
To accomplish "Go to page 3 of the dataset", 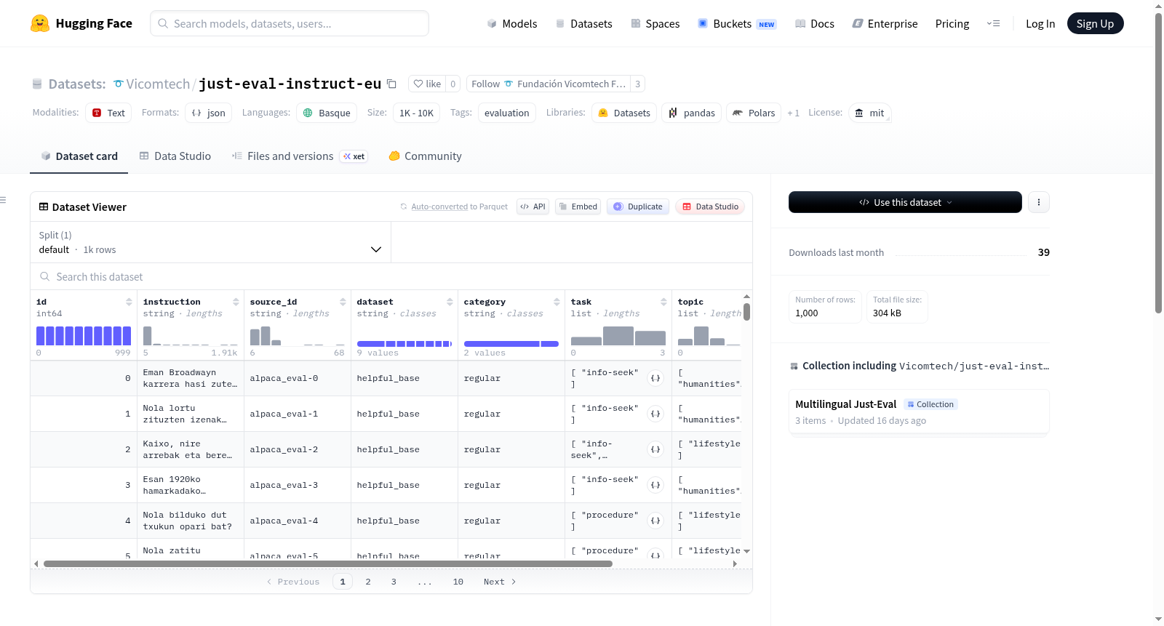I will pos(394,582).
